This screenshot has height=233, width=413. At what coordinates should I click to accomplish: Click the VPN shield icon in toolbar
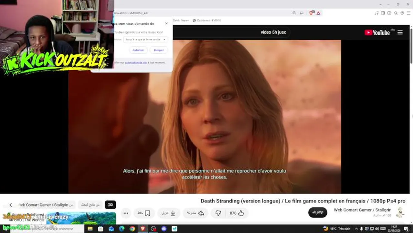[402, 13]
